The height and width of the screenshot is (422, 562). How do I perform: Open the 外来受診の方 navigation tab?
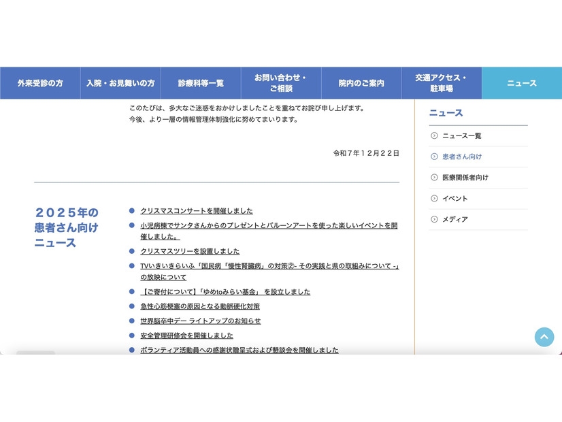click(x=40, y=83)
